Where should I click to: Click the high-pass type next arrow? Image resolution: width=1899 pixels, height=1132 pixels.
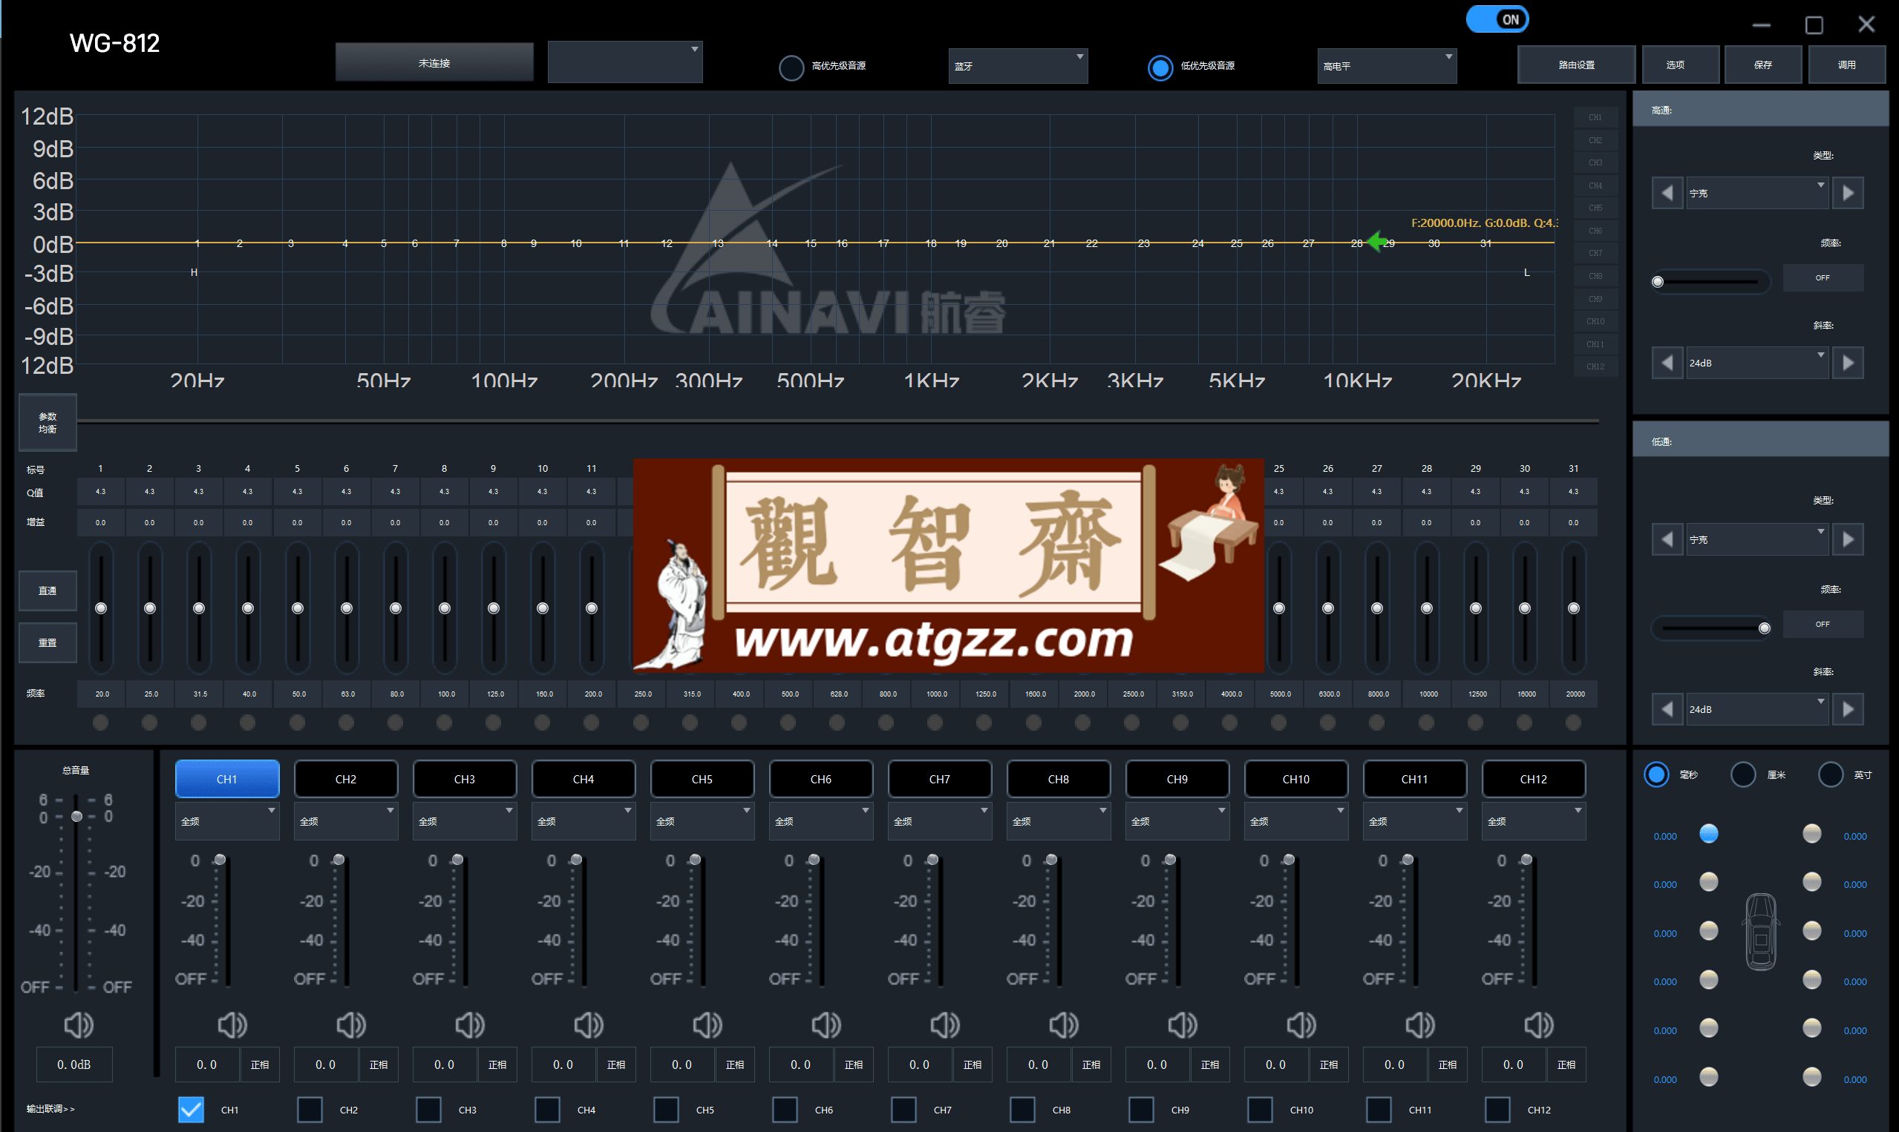[x=1848, y=193]
